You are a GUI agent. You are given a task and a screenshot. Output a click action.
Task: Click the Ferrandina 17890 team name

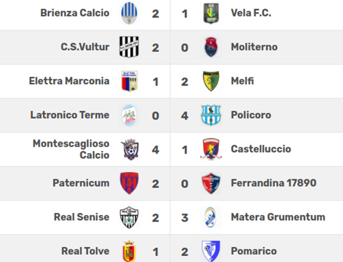point(273,183)
